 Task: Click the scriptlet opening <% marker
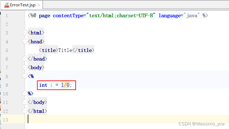(x=31, y=76)
